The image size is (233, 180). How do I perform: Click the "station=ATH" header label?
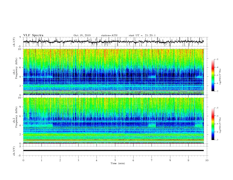109,35
